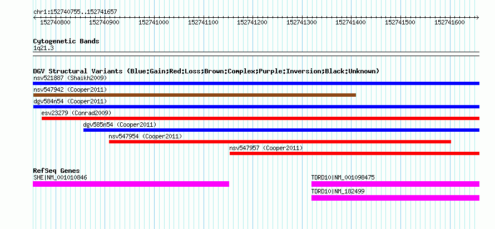This screenshot has height=229, width=495.
Task: Select the nsv547942 brown complex variant bar
Action: [x=195, y=95]
